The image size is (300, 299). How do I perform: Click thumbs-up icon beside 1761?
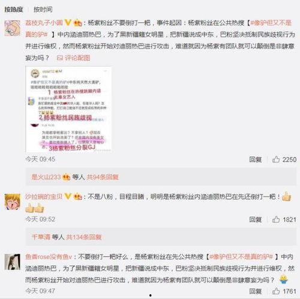[276, 291]
